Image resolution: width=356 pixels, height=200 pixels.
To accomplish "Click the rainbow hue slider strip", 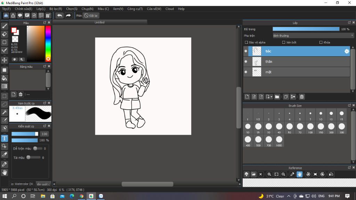I will click(x=48, y=42).
